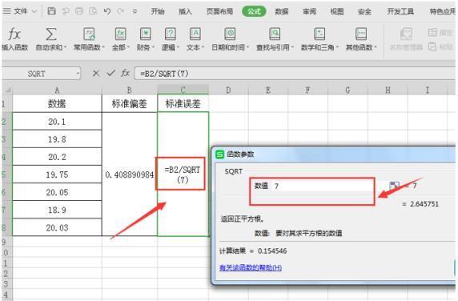Switch to the 开始 tab

tap(158, 11)
